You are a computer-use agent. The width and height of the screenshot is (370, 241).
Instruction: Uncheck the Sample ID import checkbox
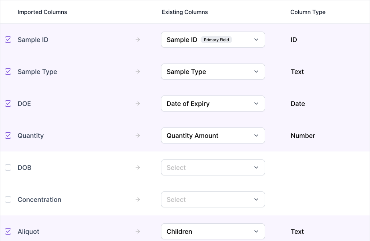click(x=8, y=40)
